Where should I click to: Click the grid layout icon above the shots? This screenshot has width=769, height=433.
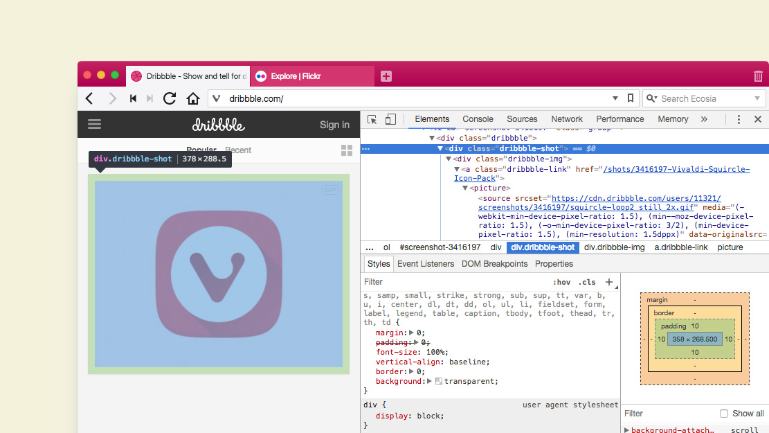pos(347,150)
